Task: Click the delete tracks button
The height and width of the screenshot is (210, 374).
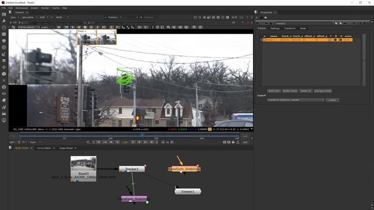Action: (290, 91)
